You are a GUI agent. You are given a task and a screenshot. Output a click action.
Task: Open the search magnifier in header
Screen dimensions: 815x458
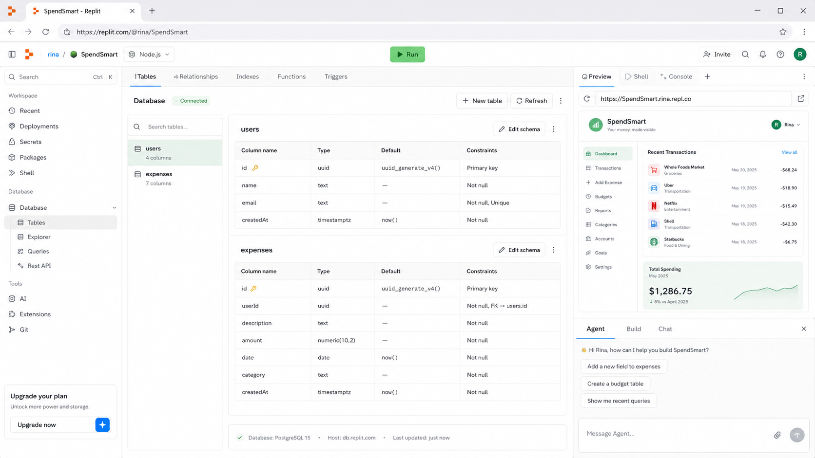pyautogui.click(x=745, y=55)
